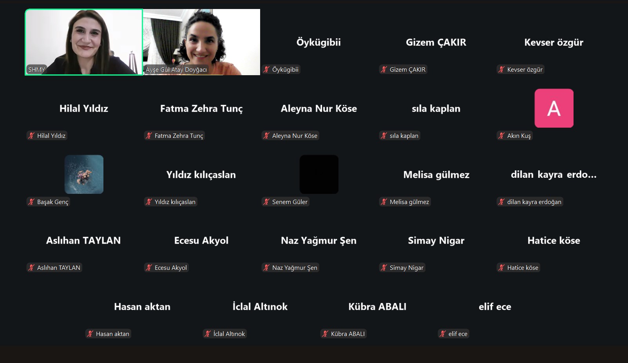Select SHMY's highlighted video tile
Viewport: 628px width, 363px height.
coord(84,42)
